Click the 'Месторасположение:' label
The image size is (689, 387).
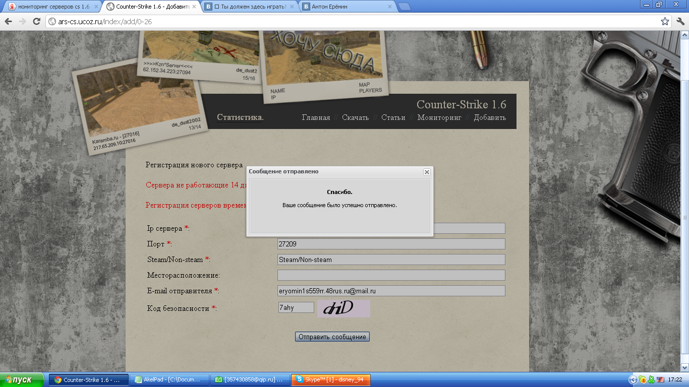pyautogui.click(x=184, y=275)
